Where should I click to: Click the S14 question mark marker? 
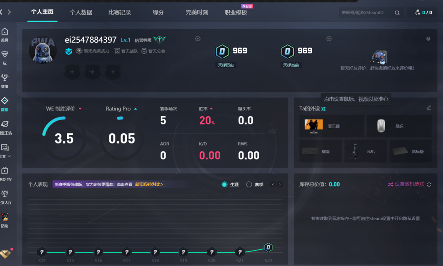point(42,252)
